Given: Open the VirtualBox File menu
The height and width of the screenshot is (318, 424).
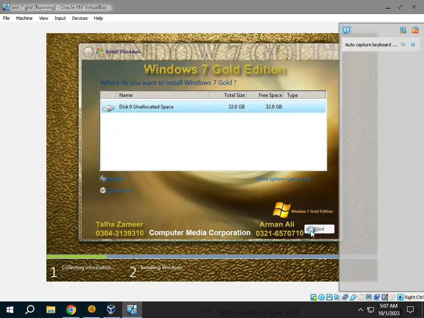Looking at the screenshot, I should 6,18.
